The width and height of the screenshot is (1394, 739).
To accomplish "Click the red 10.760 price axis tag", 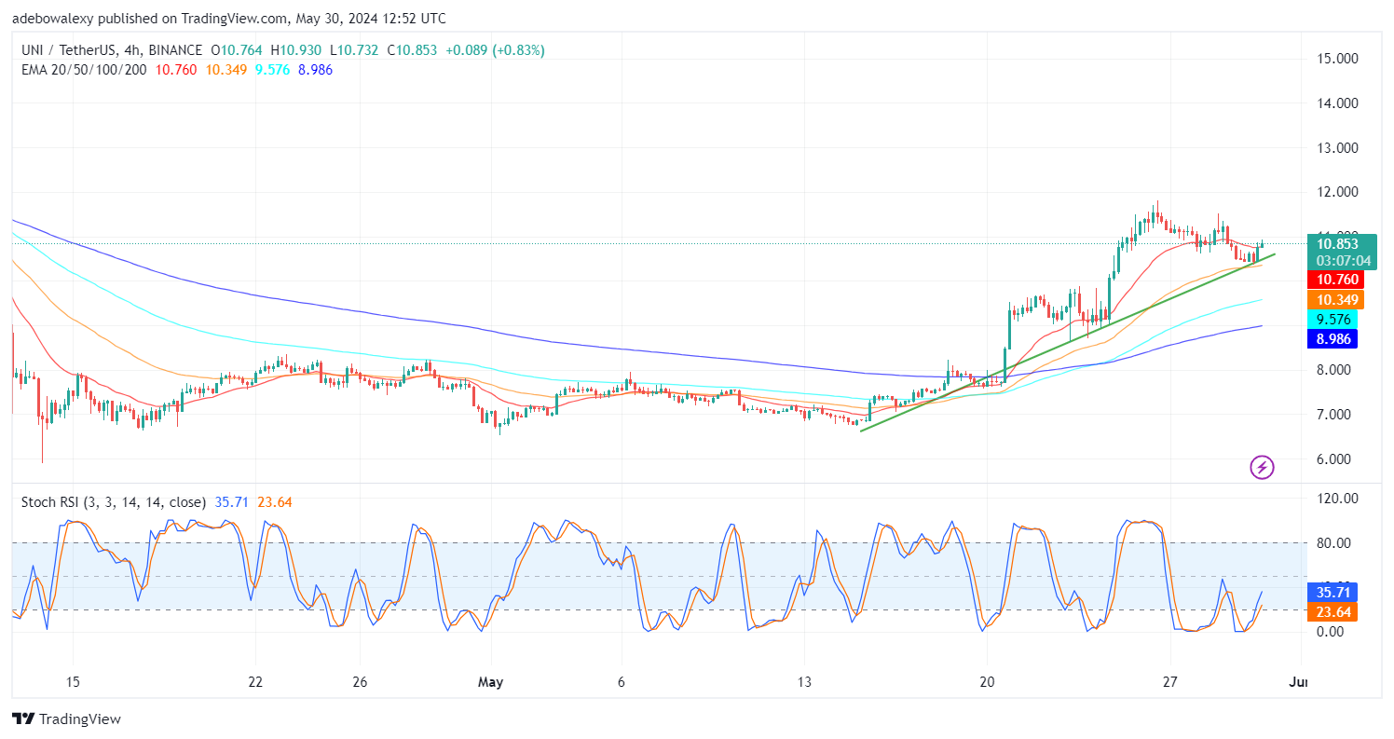I will click(1335, 279).
